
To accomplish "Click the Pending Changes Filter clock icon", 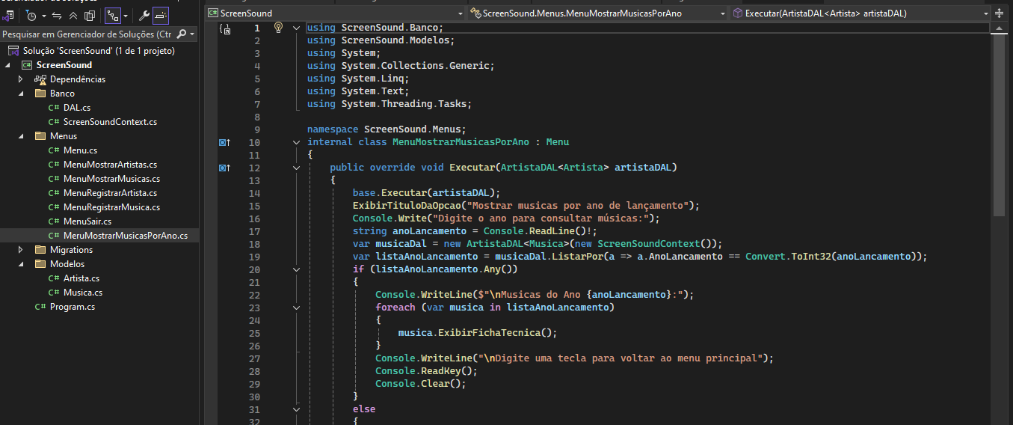I will tap(31, 15).
